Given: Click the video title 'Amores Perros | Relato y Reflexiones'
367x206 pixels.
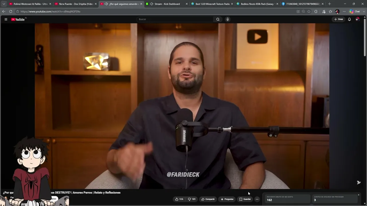Looking at the screenshot, I should tap(97, 193).
